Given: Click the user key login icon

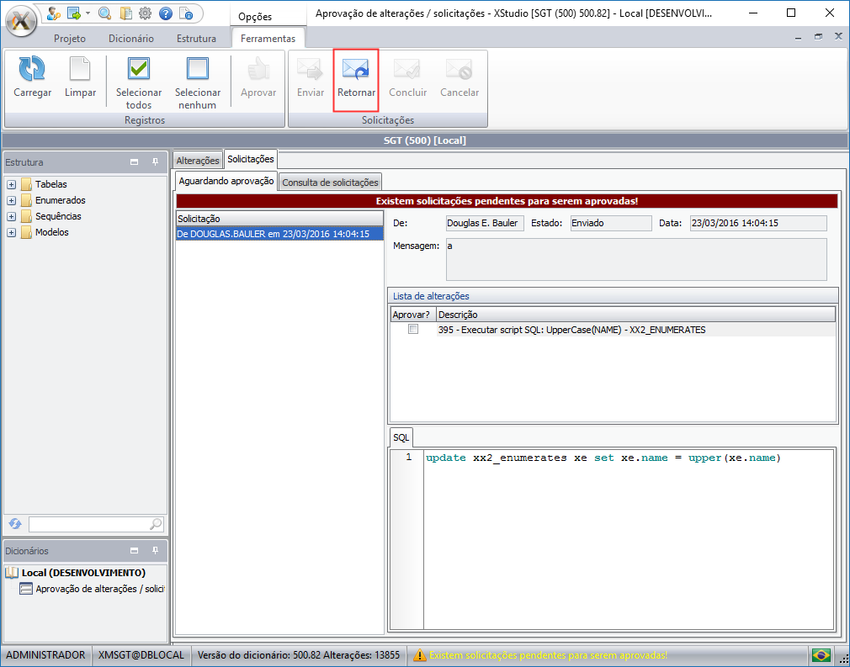Looking at the screenshot, I should click(x=53, y=13).
